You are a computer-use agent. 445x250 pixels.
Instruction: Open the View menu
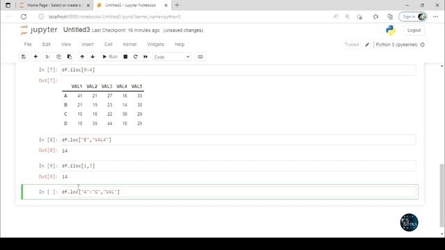(x=66, y=44)
